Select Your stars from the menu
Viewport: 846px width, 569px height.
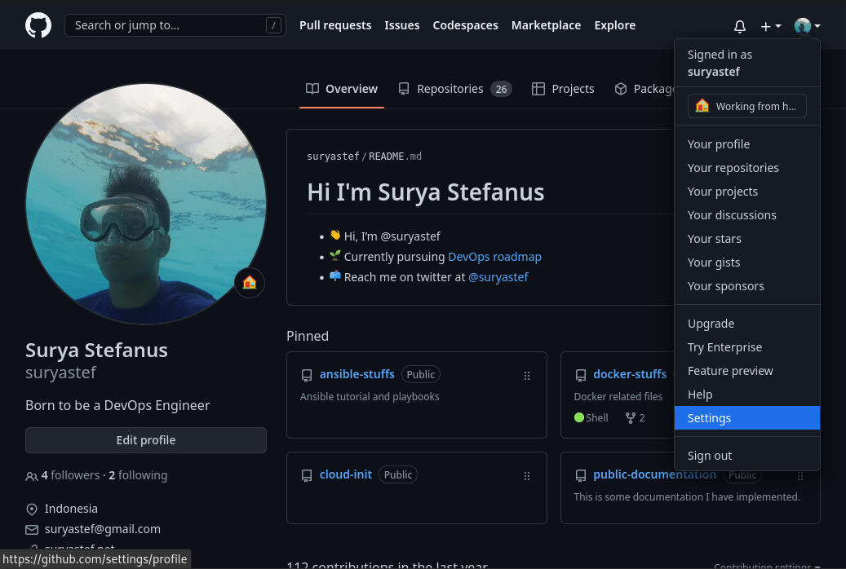747,239
